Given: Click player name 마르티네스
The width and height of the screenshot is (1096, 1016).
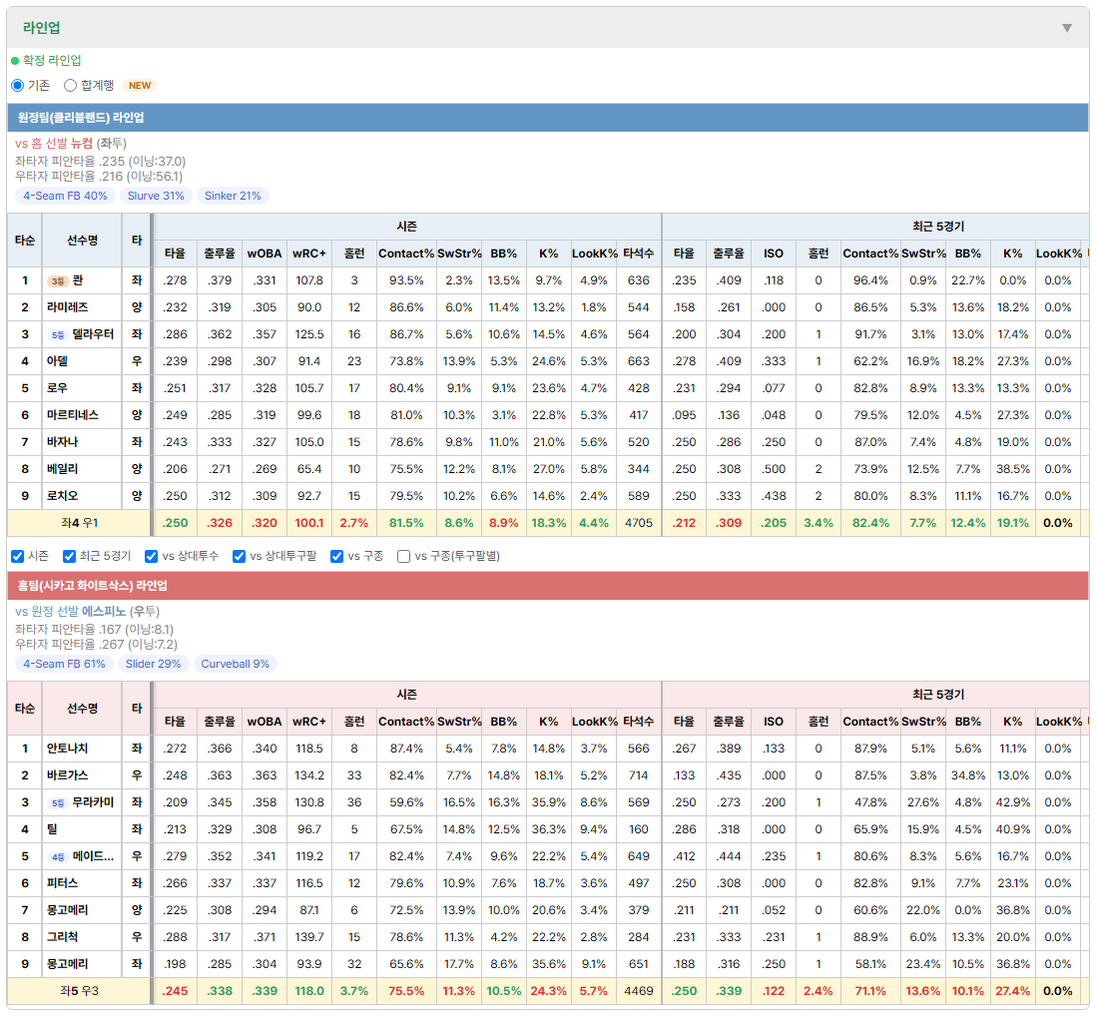Looking at the screenshot, I should pos(73,415).
